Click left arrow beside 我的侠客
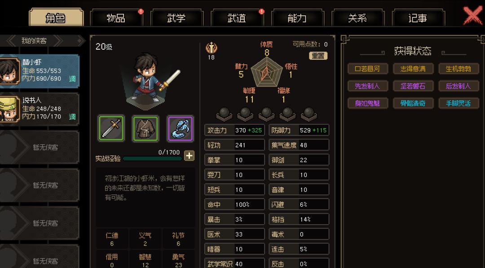 [x=12, y=41]
